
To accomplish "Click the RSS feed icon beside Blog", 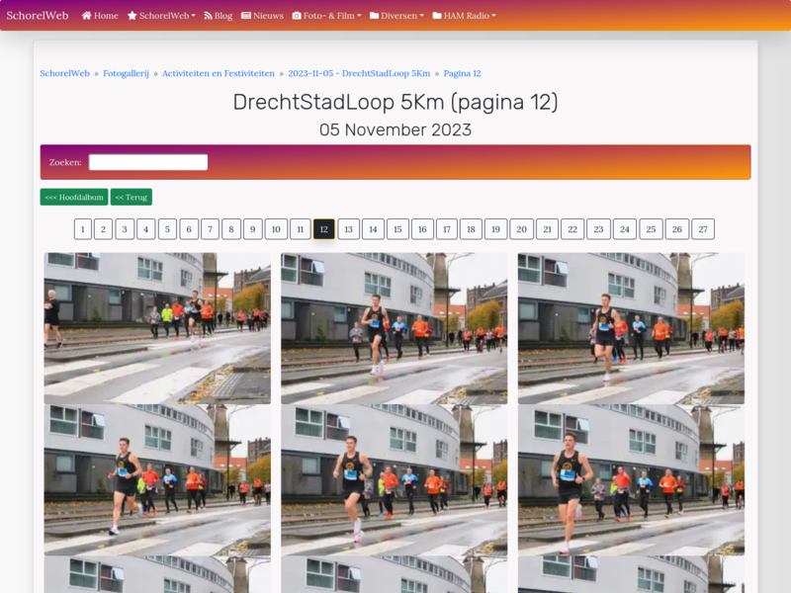I will coord(208,16).
